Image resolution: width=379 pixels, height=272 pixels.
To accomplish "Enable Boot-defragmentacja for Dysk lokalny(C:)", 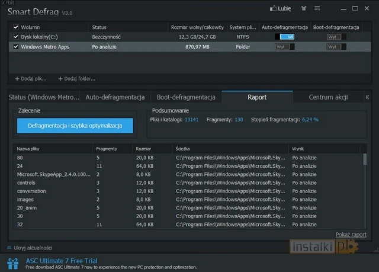I will (336, 37).
